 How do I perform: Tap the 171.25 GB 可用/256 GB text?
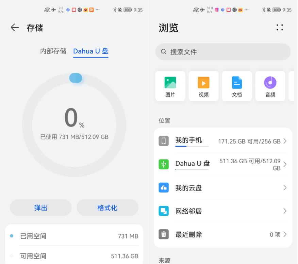point(249,141)
